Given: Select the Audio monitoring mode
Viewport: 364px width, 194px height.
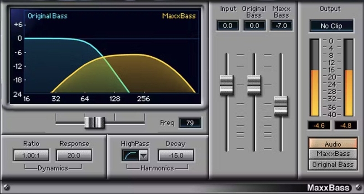Looking at the screenshot, I should (333, 144).
